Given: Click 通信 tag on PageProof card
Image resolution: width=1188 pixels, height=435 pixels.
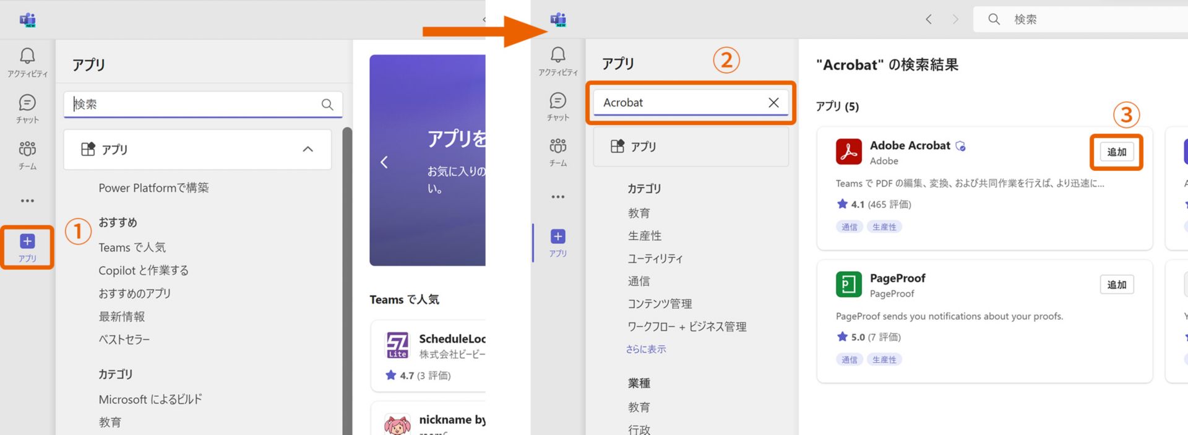Looking at the screenshot, I should tap(850, 360).
